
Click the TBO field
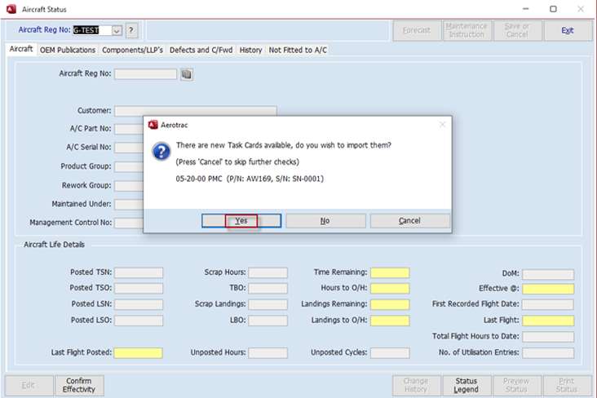tap(268, 289)
